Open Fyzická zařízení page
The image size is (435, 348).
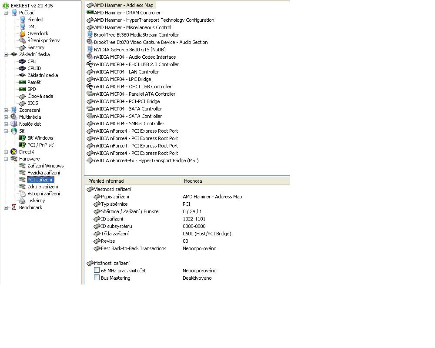(43, 173)
